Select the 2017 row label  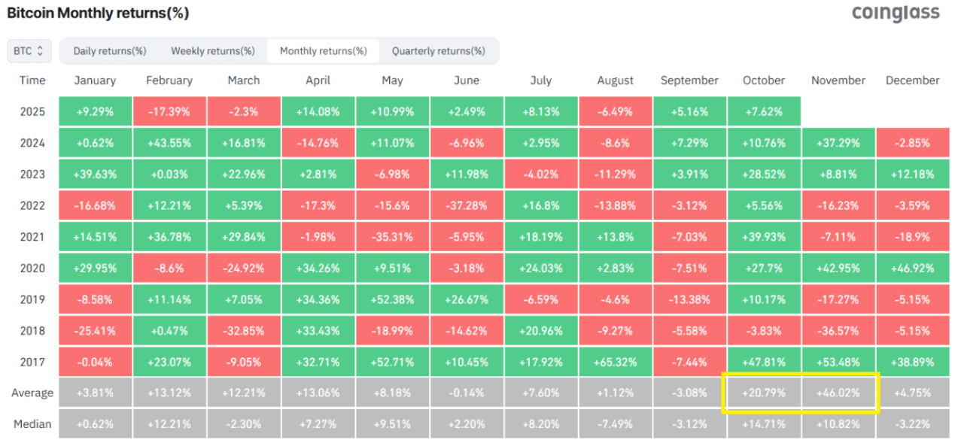coord(32,362)
